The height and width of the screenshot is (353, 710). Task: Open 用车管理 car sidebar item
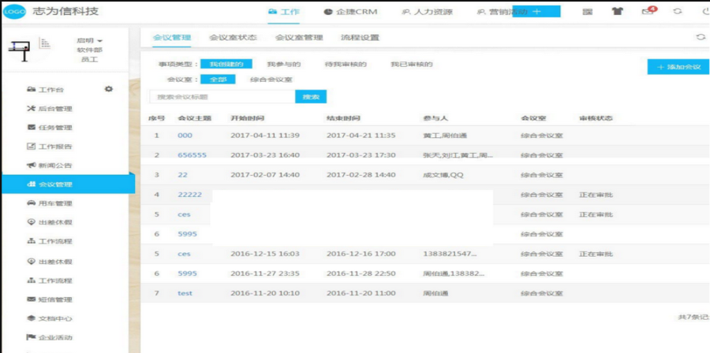tap(55, 203)
